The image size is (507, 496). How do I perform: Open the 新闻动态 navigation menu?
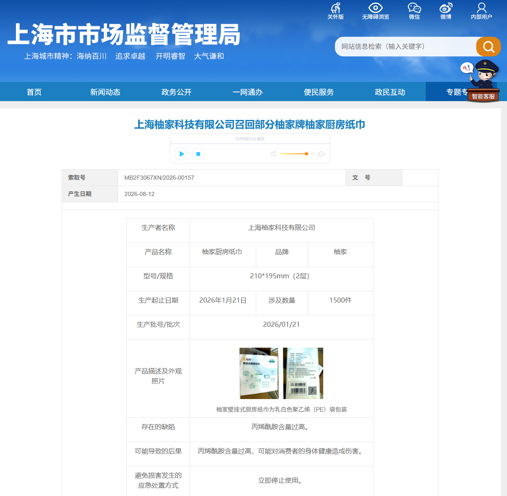[x=106, y=92]
